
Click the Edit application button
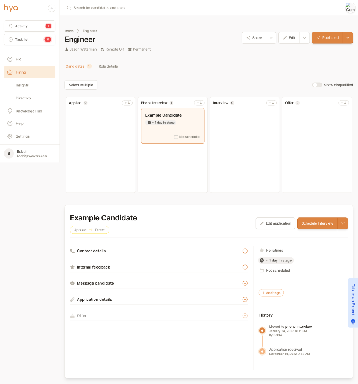275,223
